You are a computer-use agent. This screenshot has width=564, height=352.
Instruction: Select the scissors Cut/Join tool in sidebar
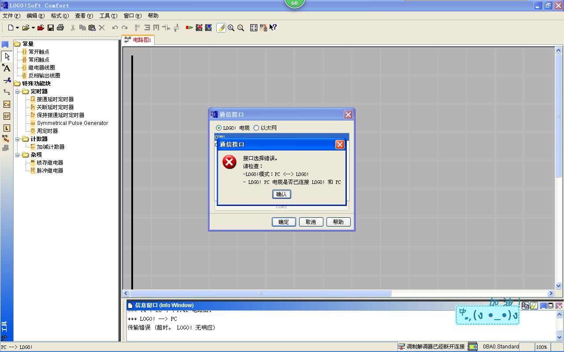[7, 80]
